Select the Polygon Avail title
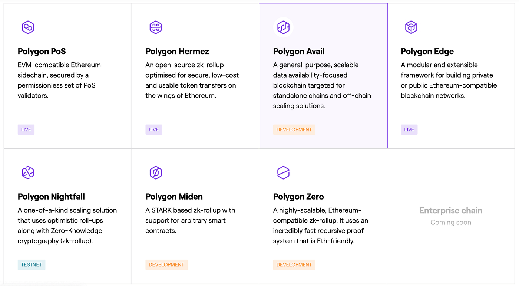 click(299, 51)
